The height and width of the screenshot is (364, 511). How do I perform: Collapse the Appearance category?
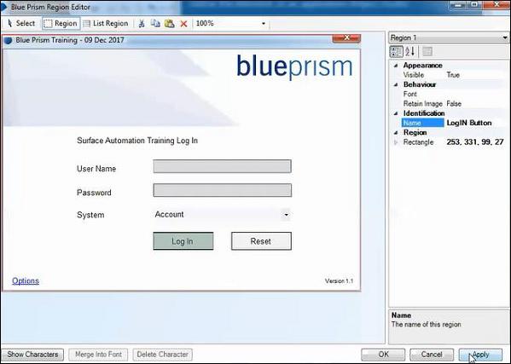click(x=396, y=66)
